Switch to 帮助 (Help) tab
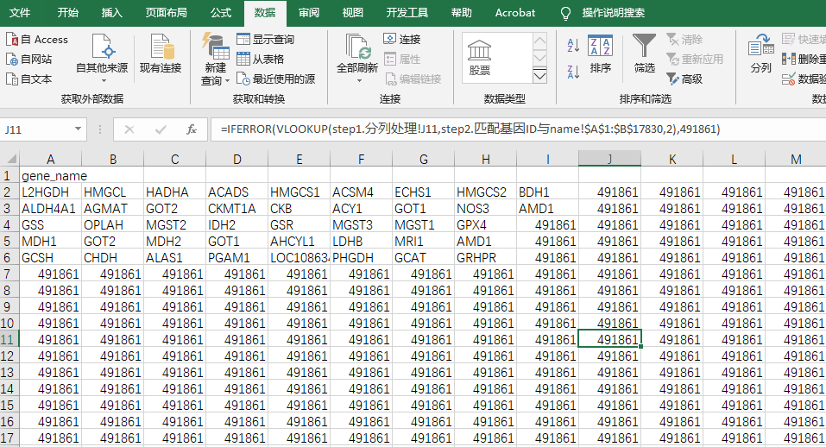Viewport: 826px width, 447px height. click(x=462, y=13)
